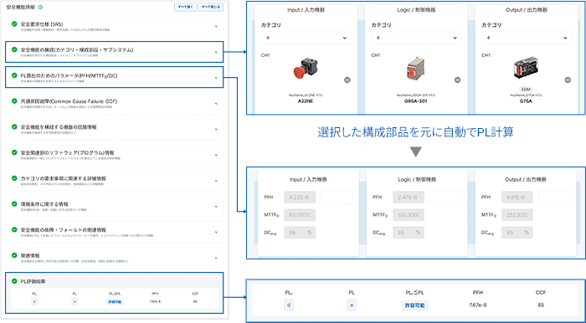Image resolution: width=586 pixels, height=323 pixels.
Task: Click PLr badge 'd' in enlarged result panel
Action: pos(289,305)
